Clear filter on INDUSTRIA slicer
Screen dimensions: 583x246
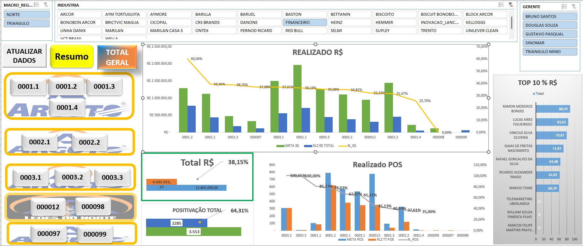coord(511,5)
